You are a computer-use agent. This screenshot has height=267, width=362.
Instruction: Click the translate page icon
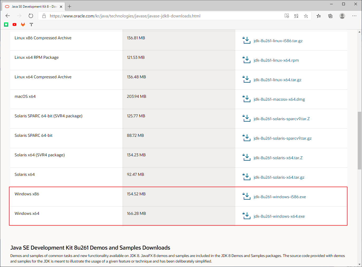[296, 16]
